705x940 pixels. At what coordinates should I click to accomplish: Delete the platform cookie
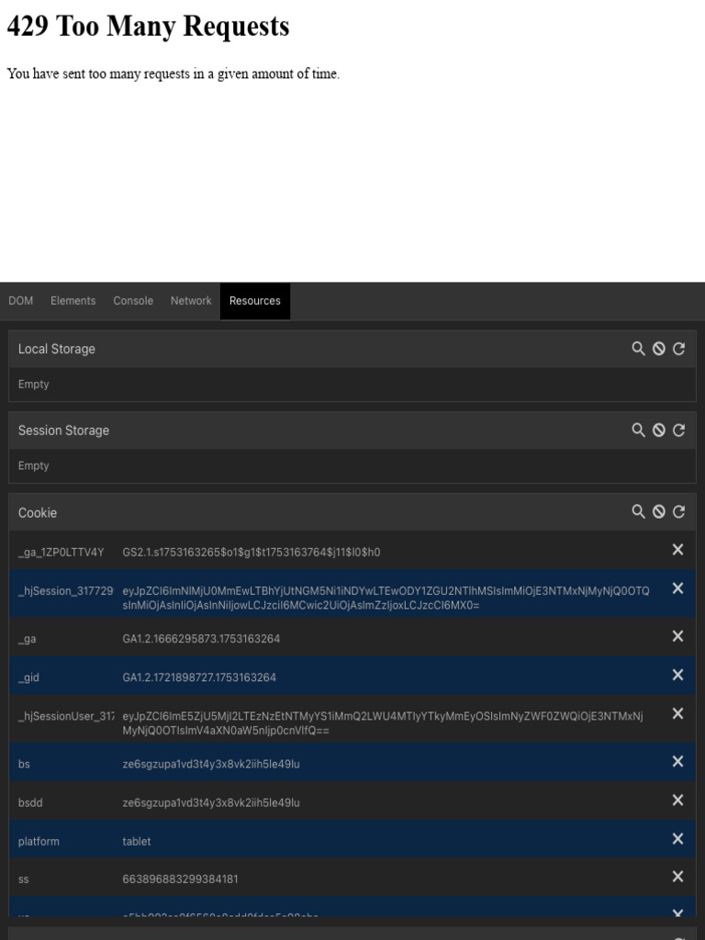678,839
